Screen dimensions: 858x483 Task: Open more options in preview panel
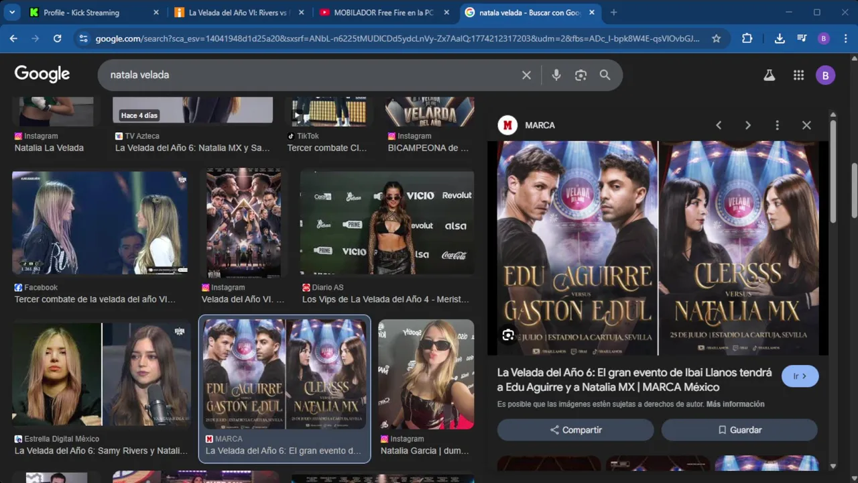777,125
